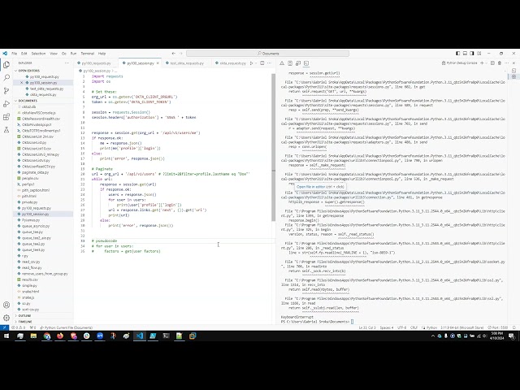The image size is (520, 390).
Task: Open the File menu
Action: coord(15,54)
